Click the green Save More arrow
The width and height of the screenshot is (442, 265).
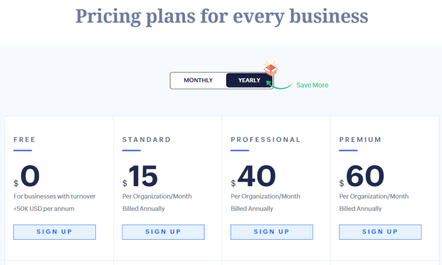[279, 85]
